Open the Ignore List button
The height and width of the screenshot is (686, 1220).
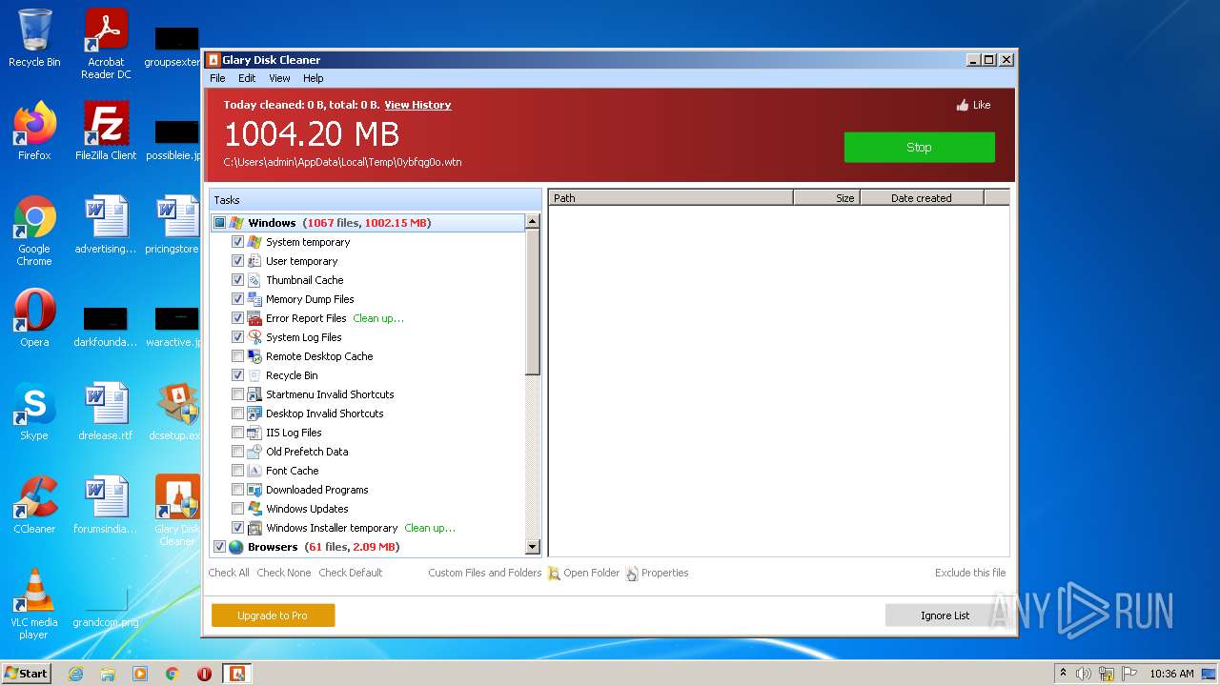click(945, 615)
